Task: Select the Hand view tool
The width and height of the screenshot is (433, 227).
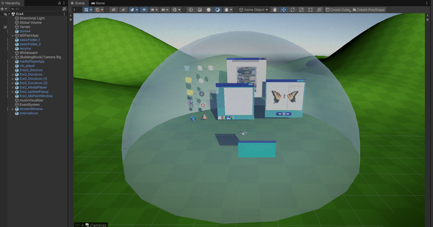Action: [275, 10]
